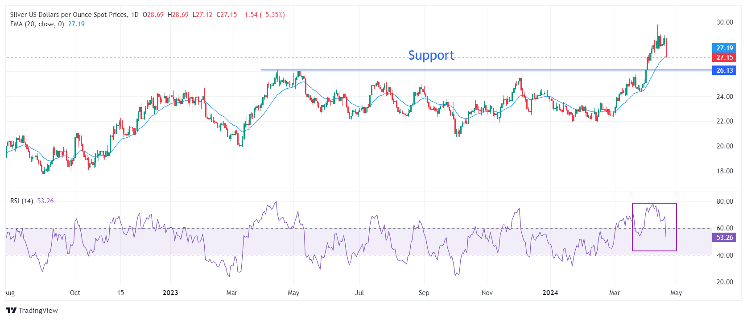Click the 80.00 RSI scale label
This screenshot has width=747, height=320.
[725, 201]
